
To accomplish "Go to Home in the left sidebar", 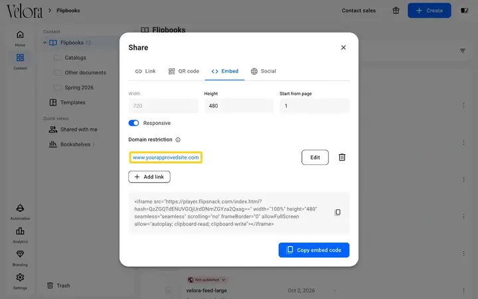I will [20, 39].
